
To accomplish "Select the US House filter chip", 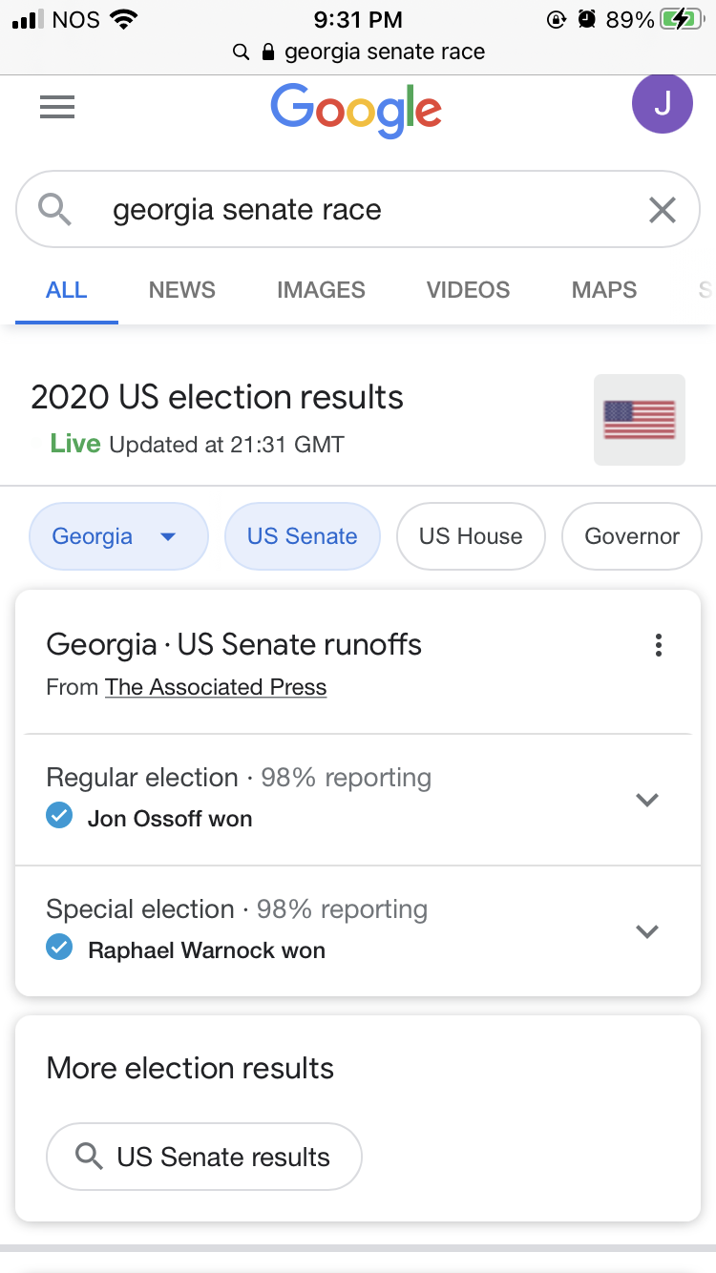I will pyautogui.click(x=471, y=536).
